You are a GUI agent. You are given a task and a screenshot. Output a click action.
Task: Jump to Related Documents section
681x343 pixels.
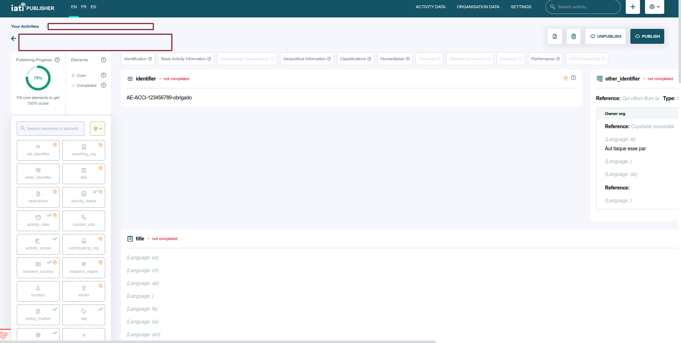[x=470, y=59]
